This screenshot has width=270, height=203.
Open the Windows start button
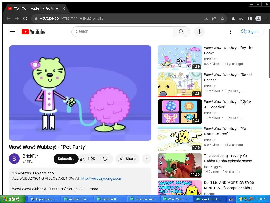[x=13, y=199]
